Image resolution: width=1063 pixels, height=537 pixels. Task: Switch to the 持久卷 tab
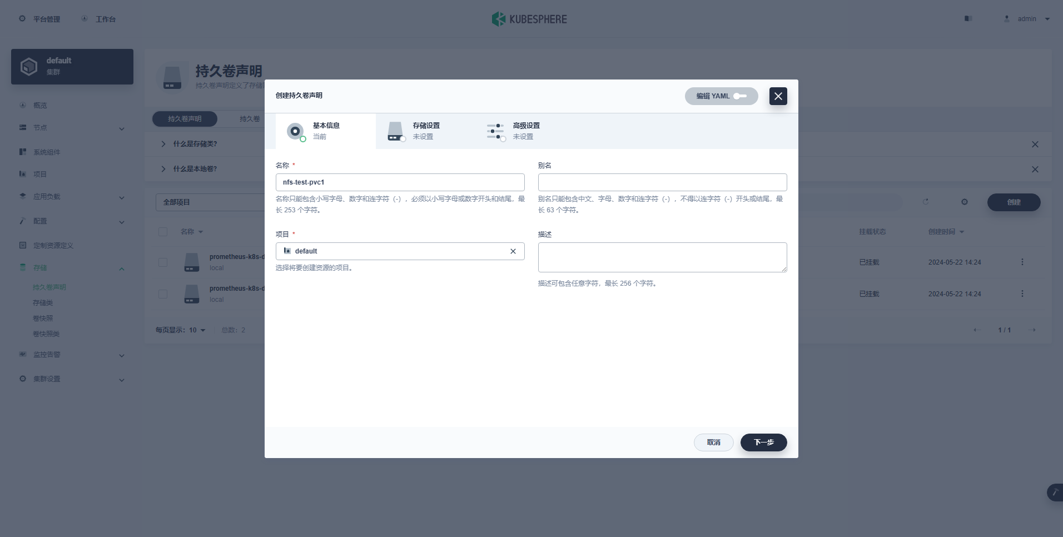(250, 119)
